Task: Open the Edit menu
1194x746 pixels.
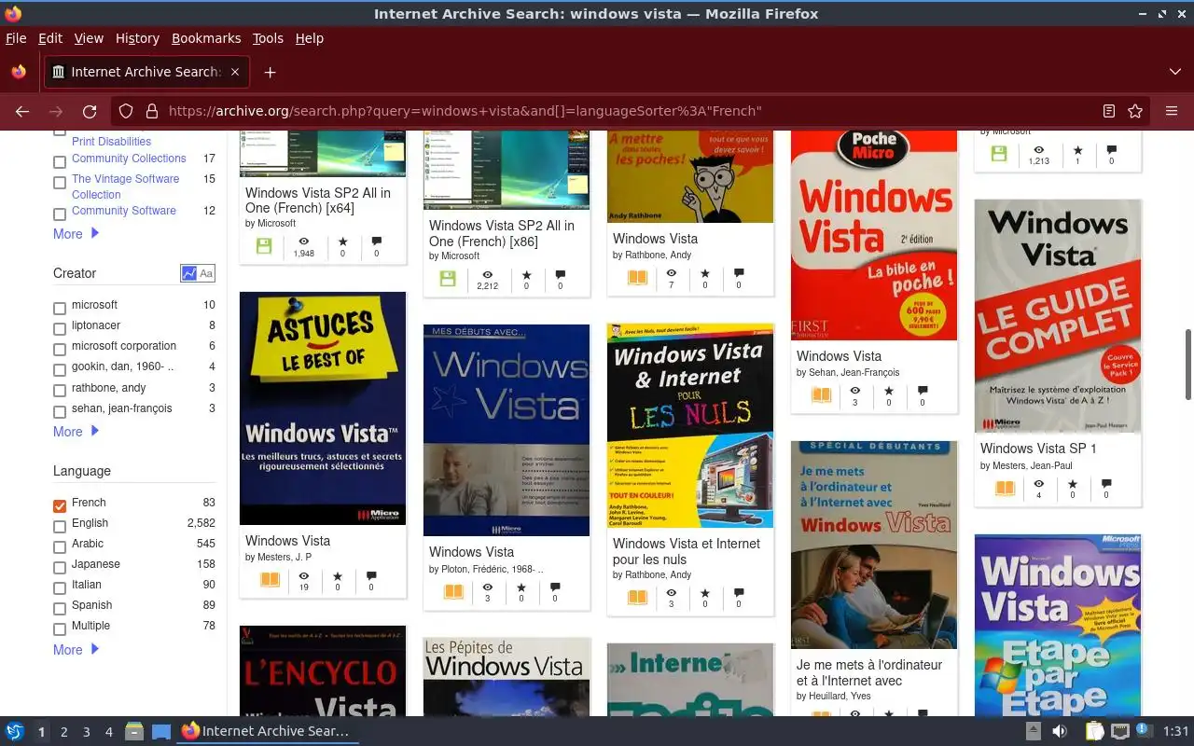Action: tap(50, 38)
